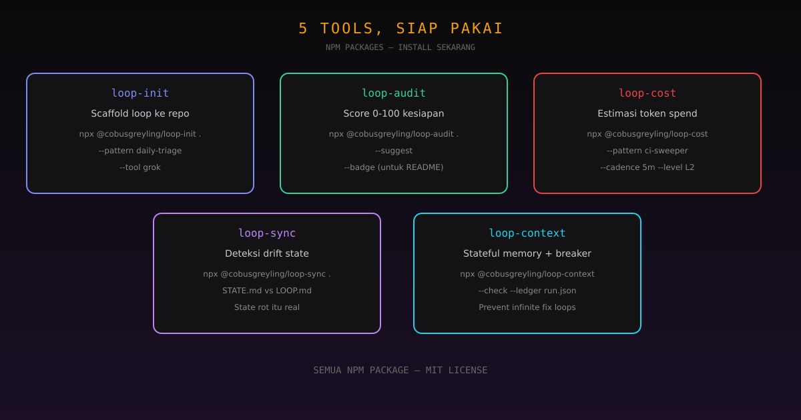Select the loop-init card title
The width and height of the screenshot is (801, 420).
pos(140,93)
